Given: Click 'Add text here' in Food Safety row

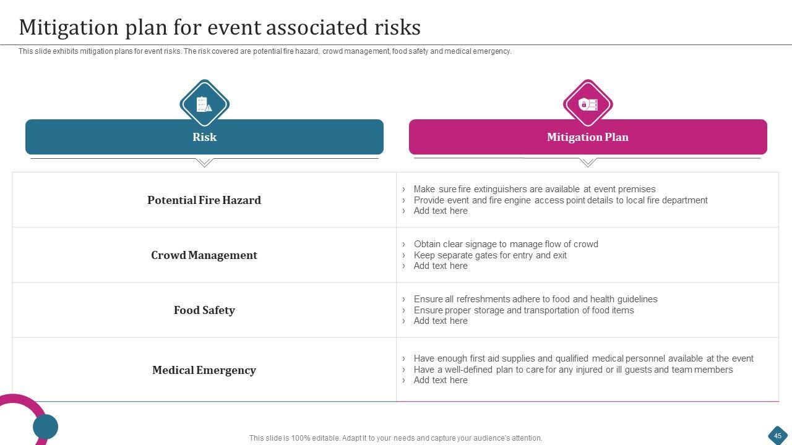Looking at the screenshot, I should 441,321.
